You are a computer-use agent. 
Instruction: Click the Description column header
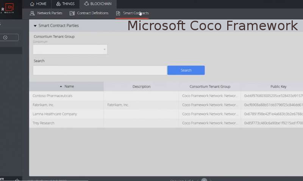pos(141,86)
